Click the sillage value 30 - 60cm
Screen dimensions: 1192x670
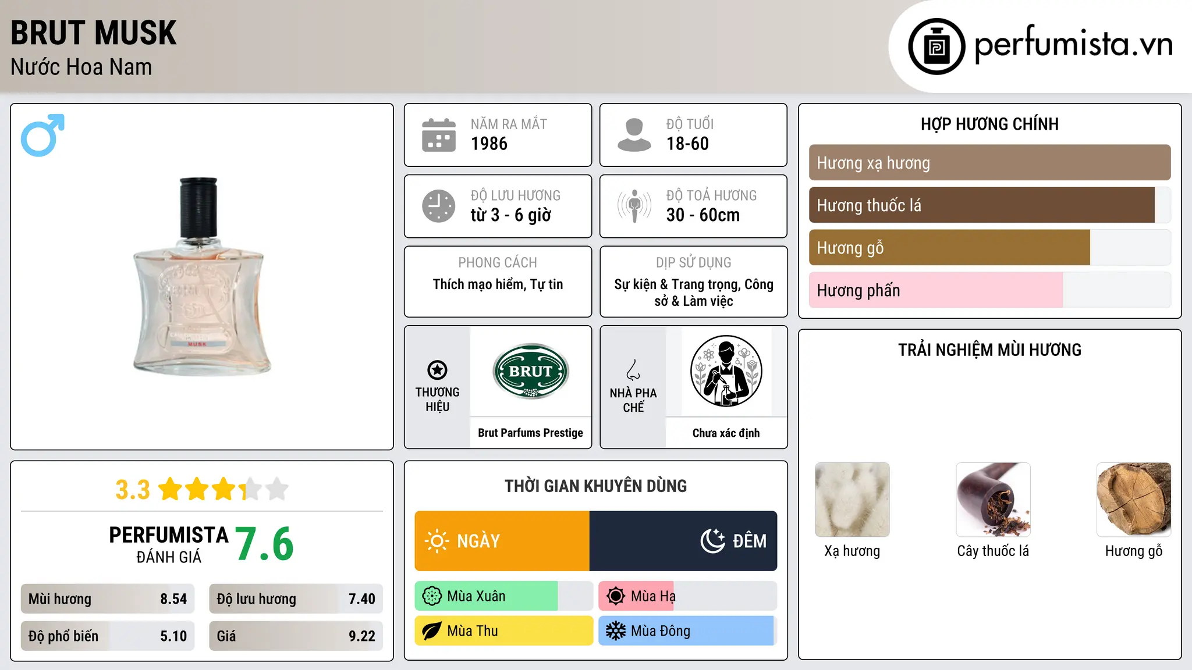703,215
